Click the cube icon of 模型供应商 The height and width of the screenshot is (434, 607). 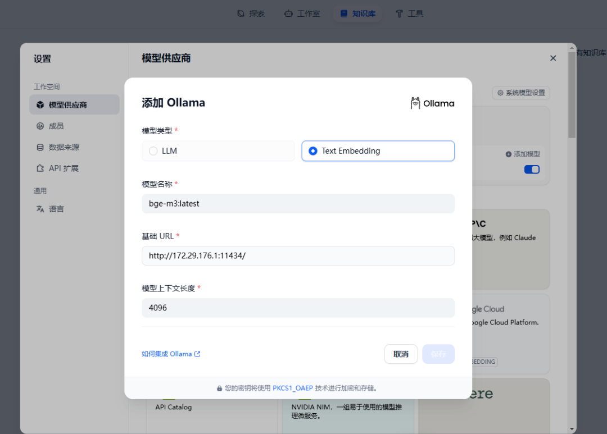40,105
